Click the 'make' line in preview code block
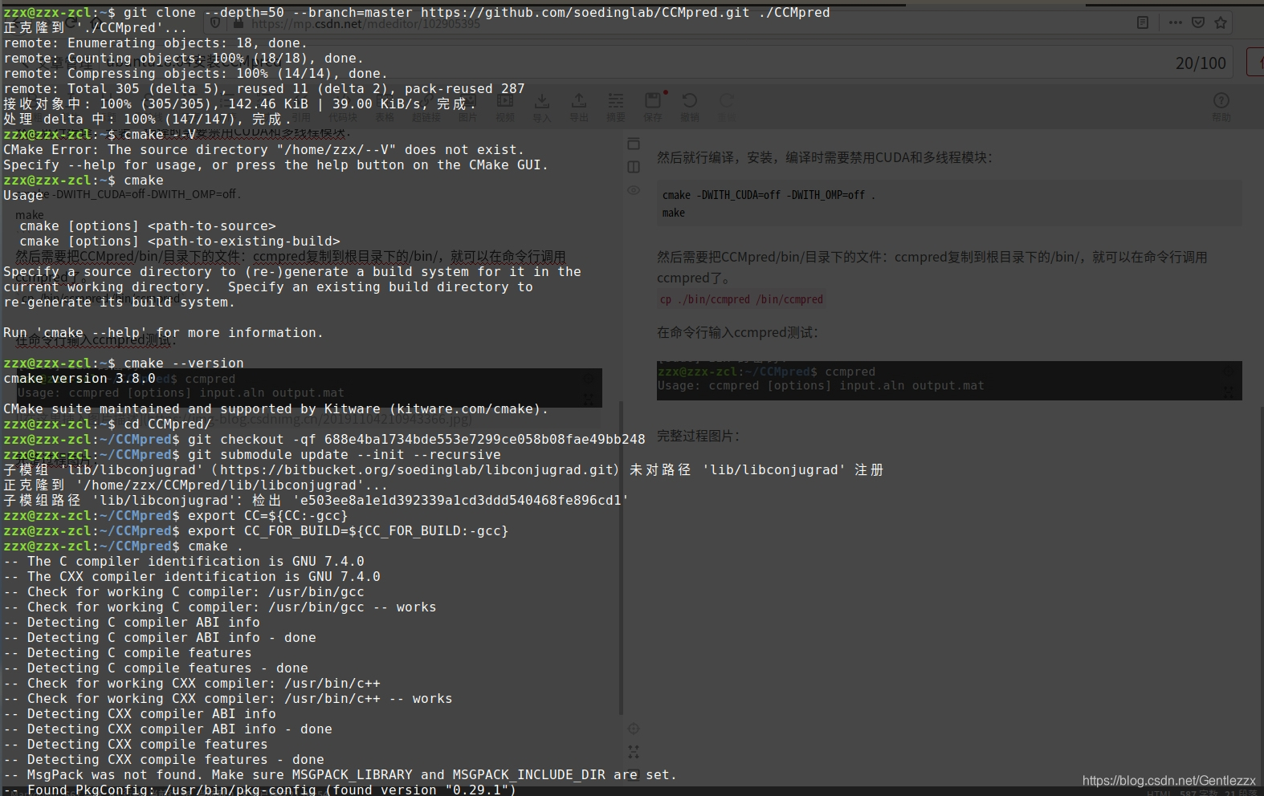This screenshot has width=1264, height=796. (674, 213)
